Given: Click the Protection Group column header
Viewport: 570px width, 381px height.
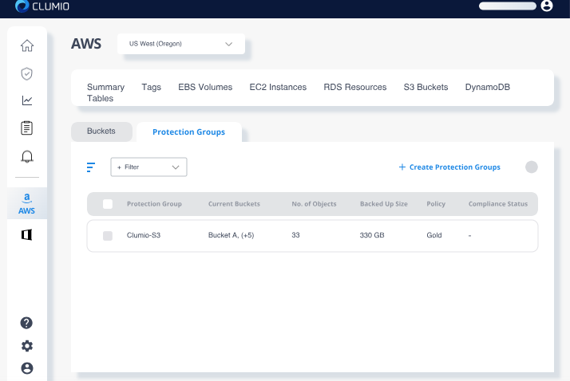Looking at the screenshot, I should (x=154, y=204).
